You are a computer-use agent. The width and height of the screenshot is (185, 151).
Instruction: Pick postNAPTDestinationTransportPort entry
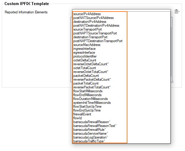pos(98,41)
